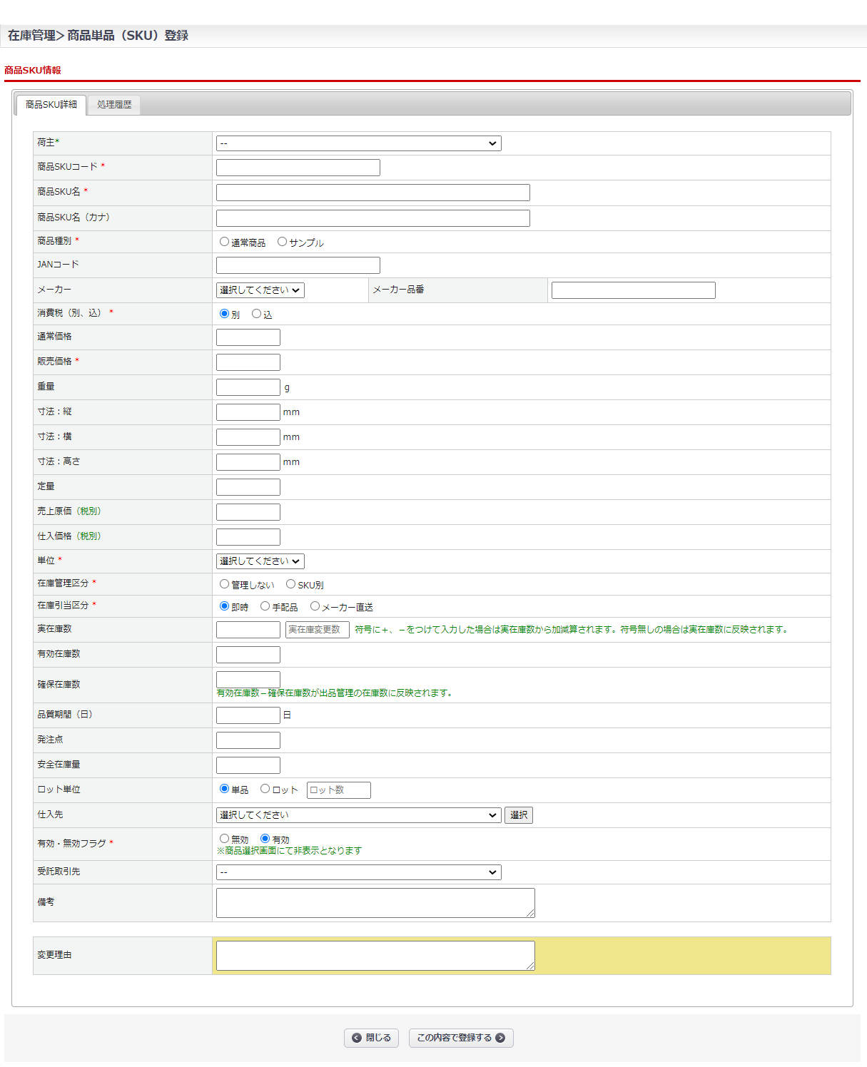The width and height of the screenshot is (867, 1067).
Task: Select 通常商品 radio for 商品種別
Action: (x=225, y=242)
